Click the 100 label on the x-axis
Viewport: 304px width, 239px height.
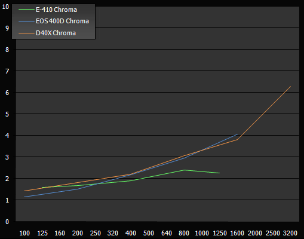pos(24,233)
